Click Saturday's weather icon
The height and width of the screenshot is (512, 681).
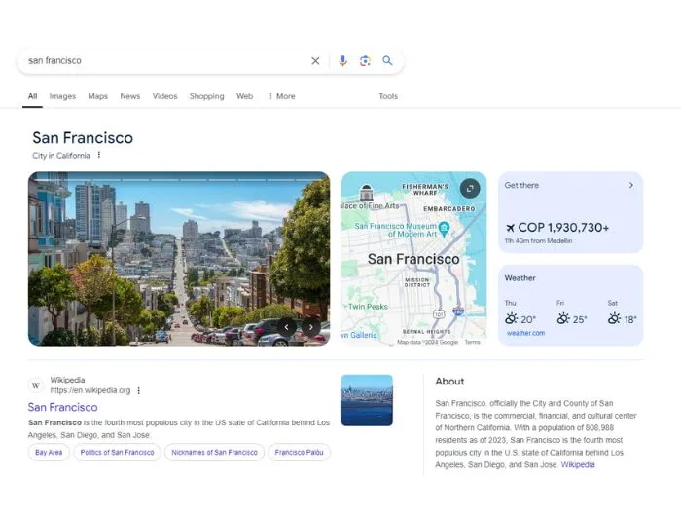coord(614,318)
